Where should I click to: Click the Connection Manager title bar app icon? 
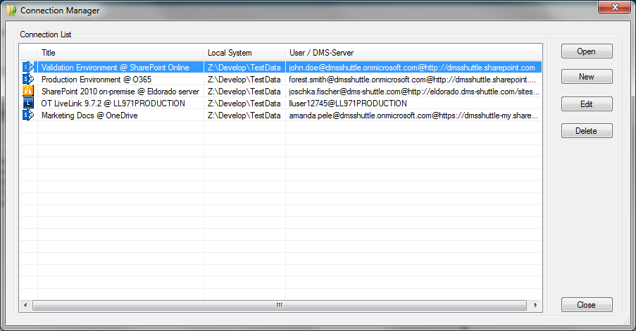[12, 11]
